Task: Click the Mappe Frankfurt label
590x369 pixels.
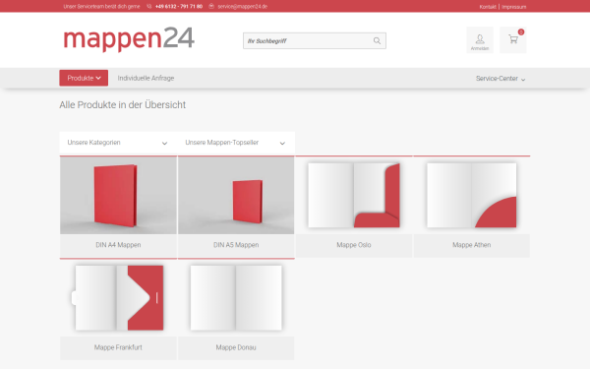Action: [118, 347]
